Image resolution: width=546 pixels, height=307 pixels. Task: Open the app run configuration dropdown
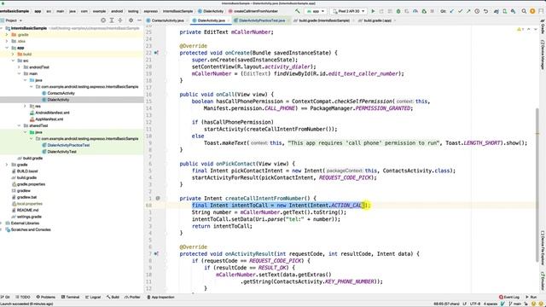coord(316,11)
